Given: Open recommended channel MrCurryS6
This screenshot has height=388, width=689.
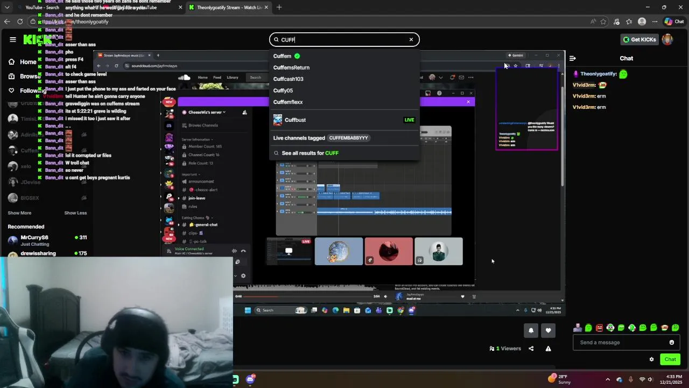Looking at the screenshot, I should 47,240.
